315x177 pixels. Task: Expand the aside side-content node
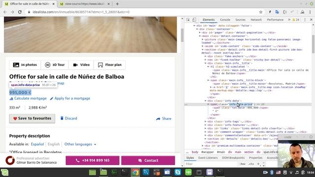coord(203,46)
